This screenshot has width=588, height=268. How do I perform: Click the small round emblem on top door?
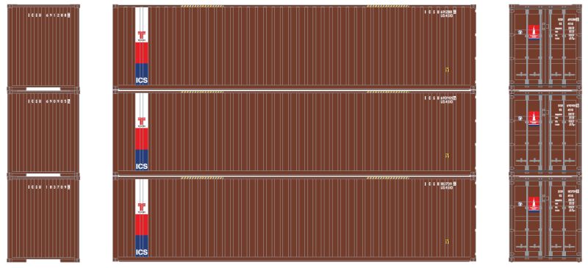coord(521,32)
